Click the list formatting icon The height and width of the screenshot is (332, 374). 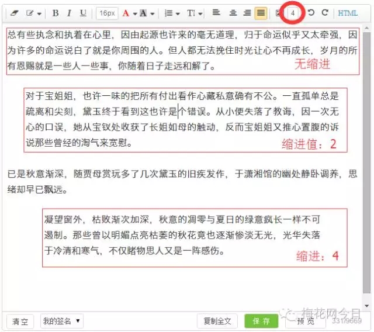(x=169, y=13)
